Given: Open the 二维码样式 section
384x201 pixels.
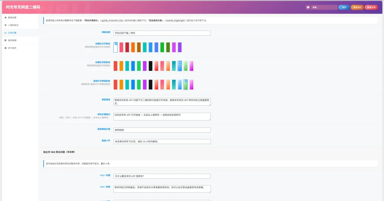Looking at the screenshot, I should (20, 25).
